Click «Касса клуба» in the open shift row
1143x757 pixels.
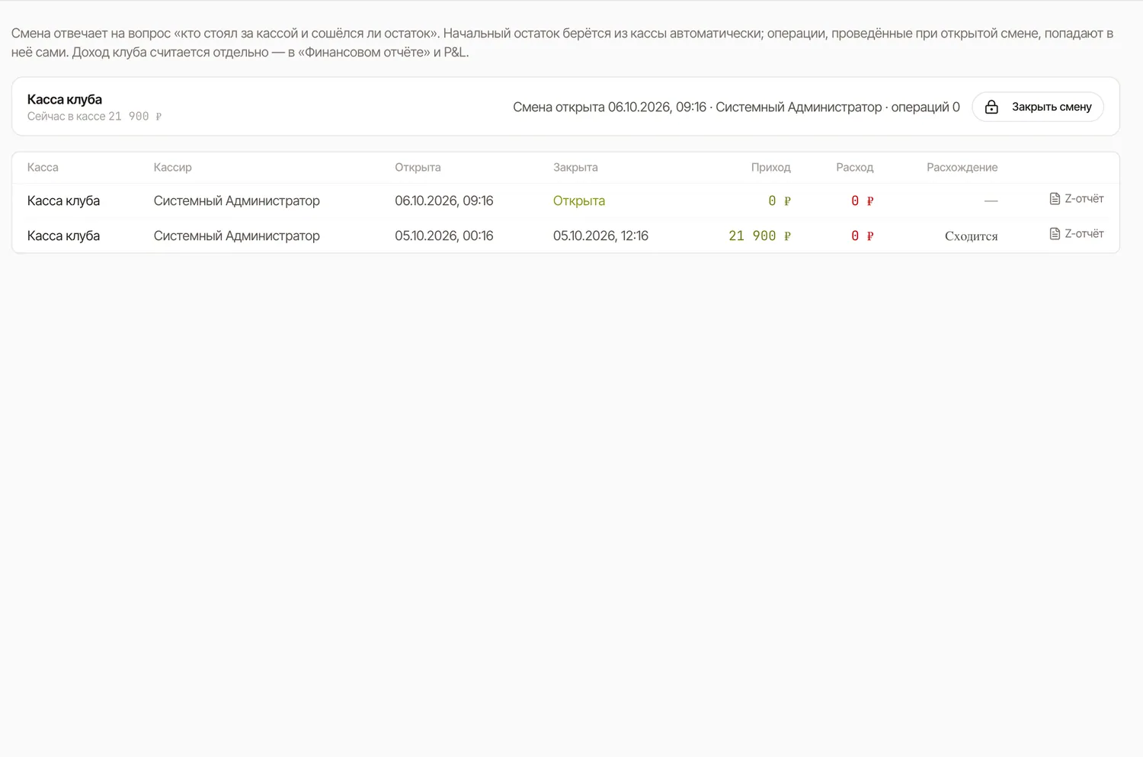point(64,201)
